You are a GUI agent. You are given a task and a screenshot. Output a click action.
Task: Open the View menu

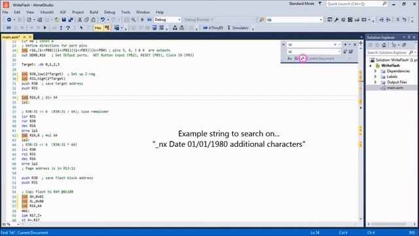pyautogui.click(x=30, y=12)
